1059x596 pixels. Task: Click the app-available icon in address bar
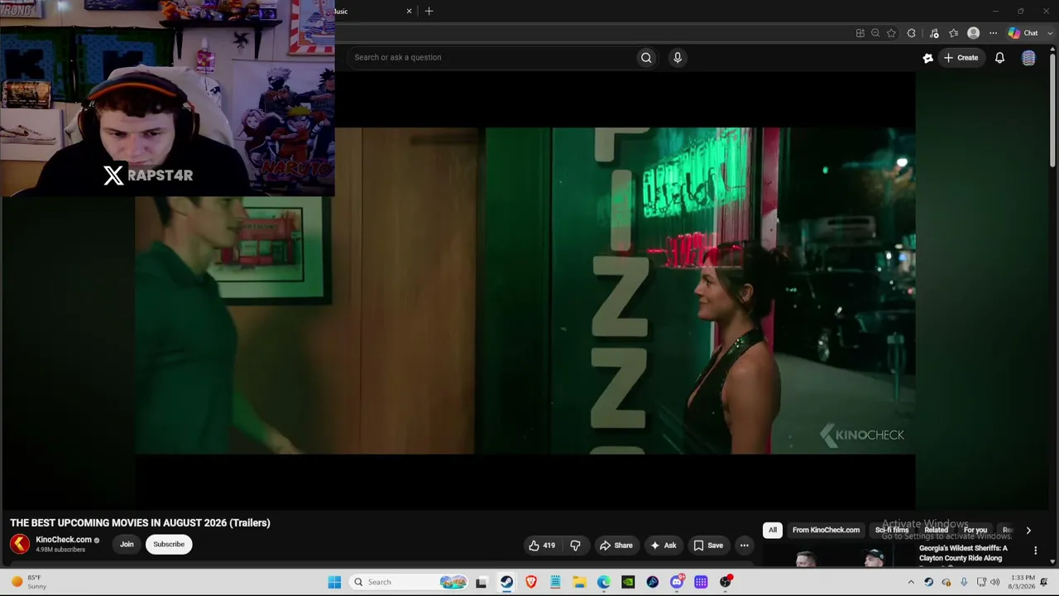click(860, 33)
